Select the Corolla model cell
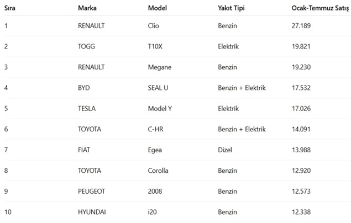Screen dimensions: 351x223 click(158, 171)
